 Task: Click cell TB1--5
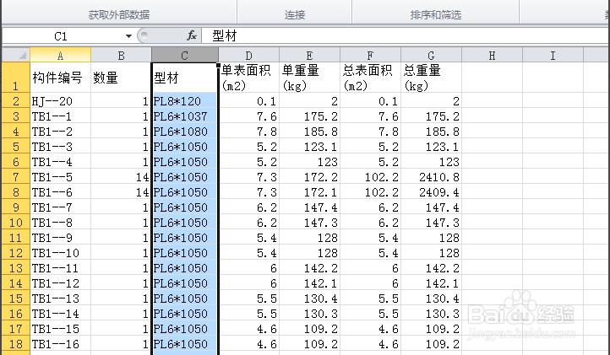[x=60, y=177]
